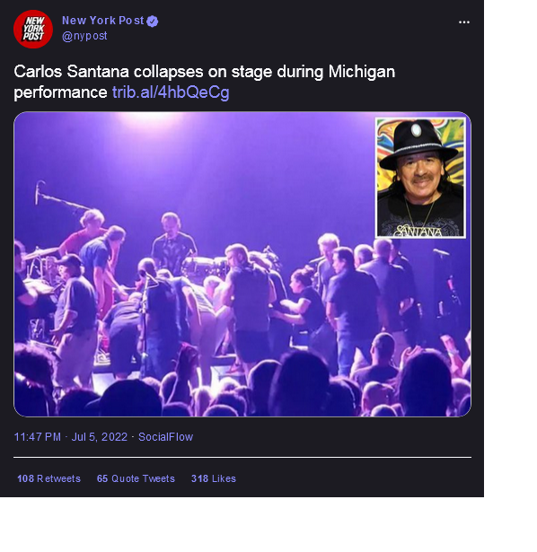Click the black hat in the portrait
Viewport: 537px width, 552px height.
pos(418,145)
